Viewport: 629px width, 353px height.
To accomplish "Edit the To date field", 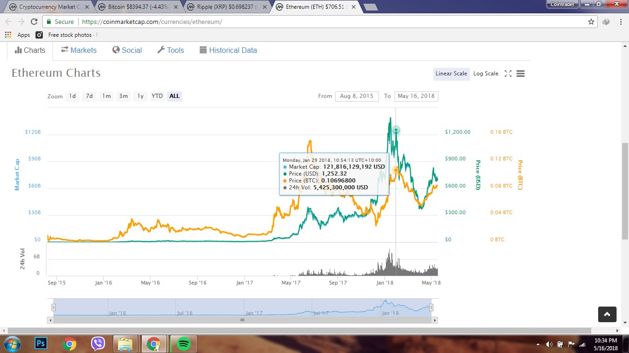I will coord(416,96).
